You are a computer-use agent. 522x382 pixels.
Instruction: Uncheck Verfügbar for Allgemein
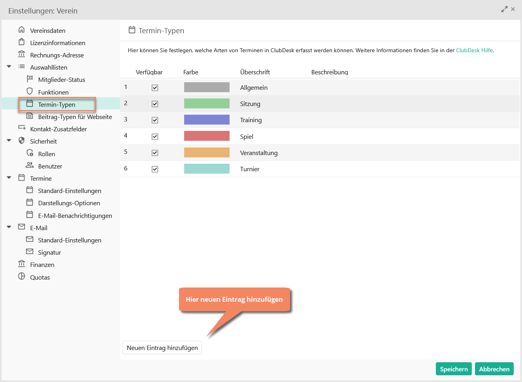(155, 88)
